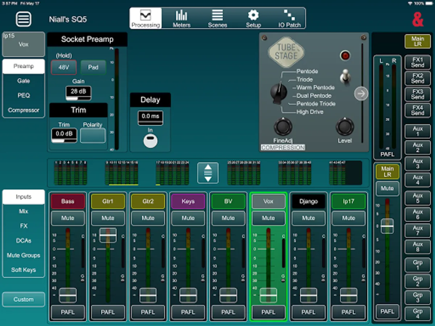Select the Compressor processing tab
Image resolution: width=435 pixels, height=326 pixels.
[x=24, y=110]
